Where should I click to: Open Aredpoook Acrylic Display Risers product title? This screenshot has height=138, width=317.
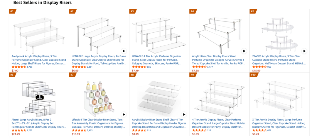pos(39,60)
